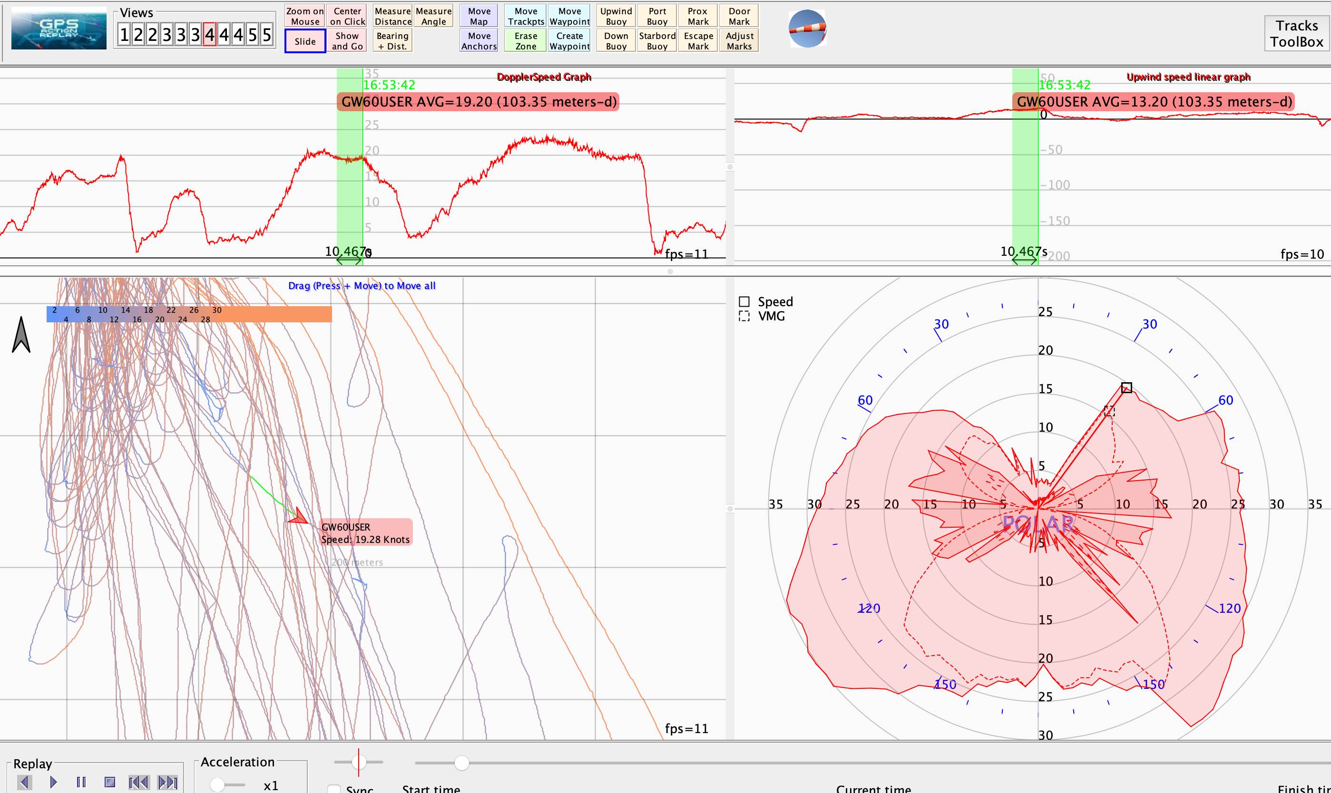Skip to replay end icon
The width and height of the screenshot is (1331, 793).
(167, 783)
